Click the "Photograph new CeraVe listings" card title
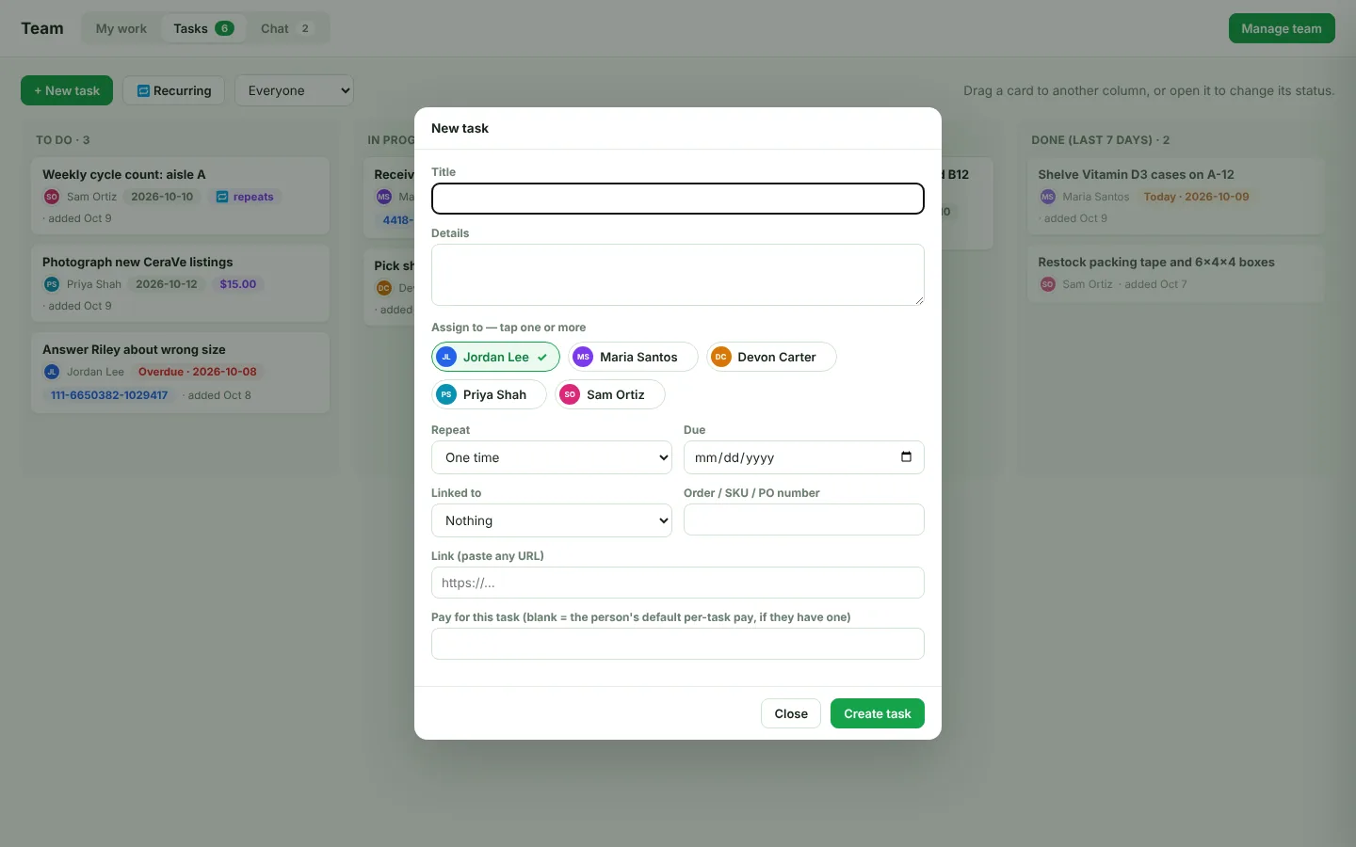1356x847 pixels. [137, 262]
